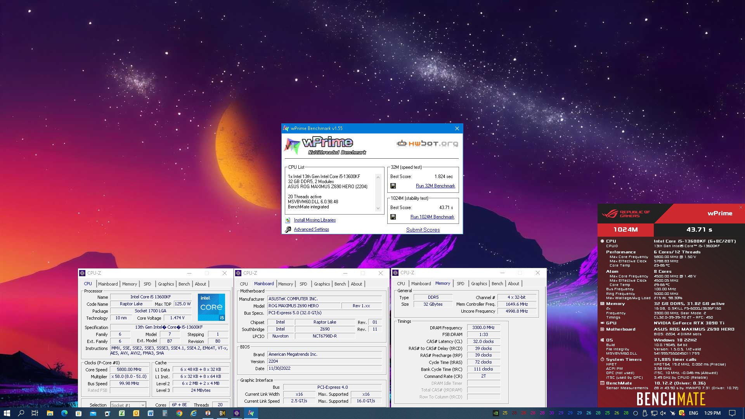Image resolution: width=745 pixels, height=419 pixels.
Task: Open File Explorer from the taskbar
Action: [x=50, y=413]
